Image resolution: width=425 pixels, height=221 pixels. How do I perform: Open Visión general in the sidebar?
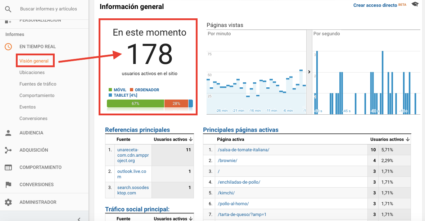coord(34,61)
